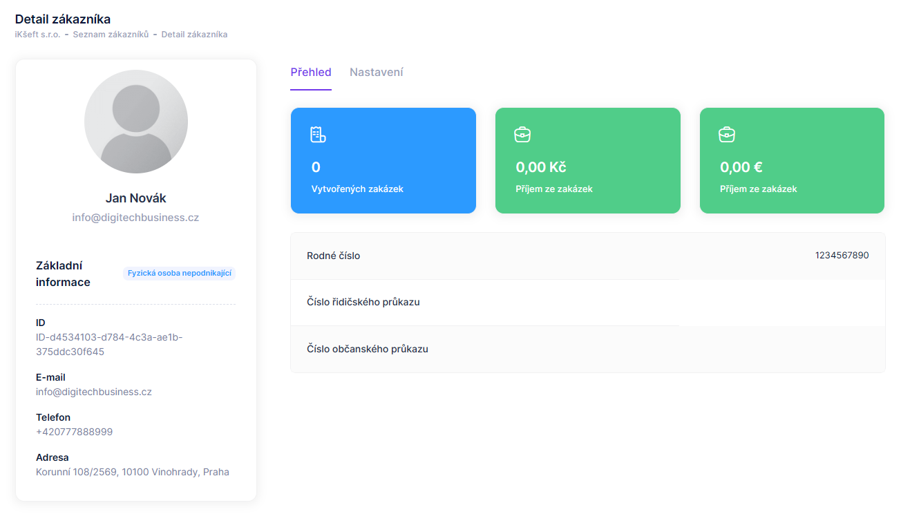Click the phone number +420777888999
Screen dimensions: 901x514
(75, 432)
